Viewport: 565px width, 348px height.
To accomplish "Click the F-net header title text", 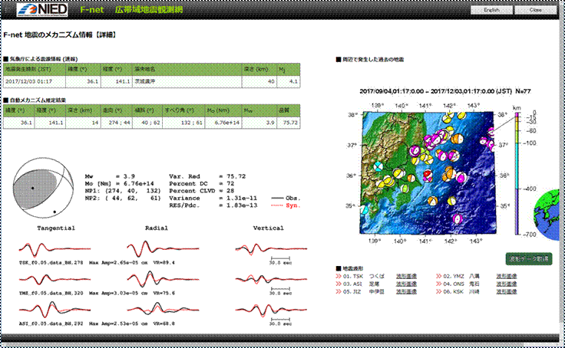I will click(131, 10).
